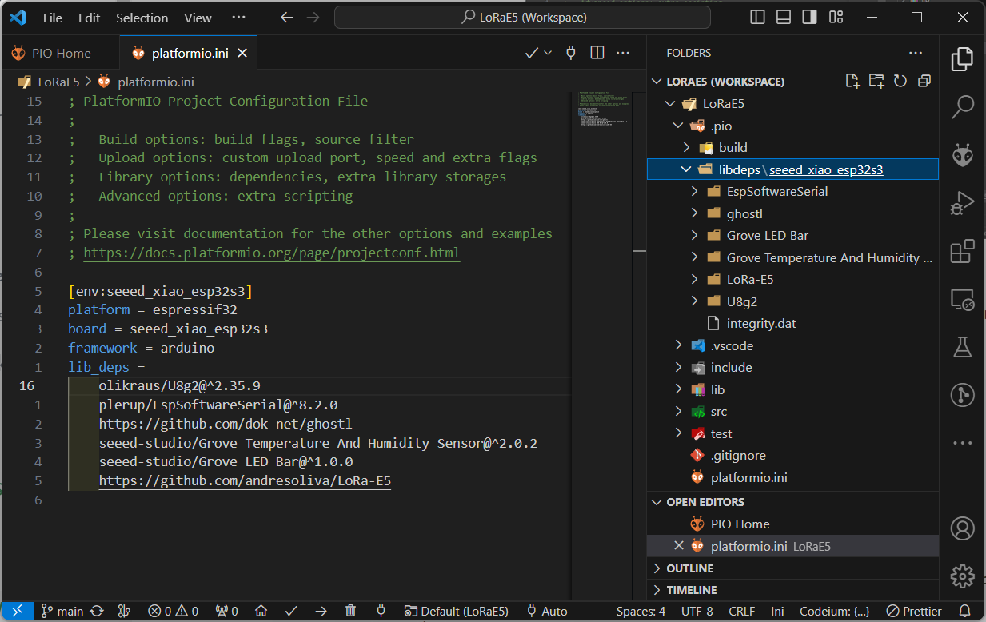Open the Source Control graph icon

point(962,395)
